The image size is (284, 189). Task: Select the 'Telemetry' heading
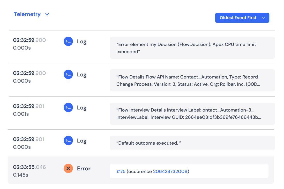[27, 14]
